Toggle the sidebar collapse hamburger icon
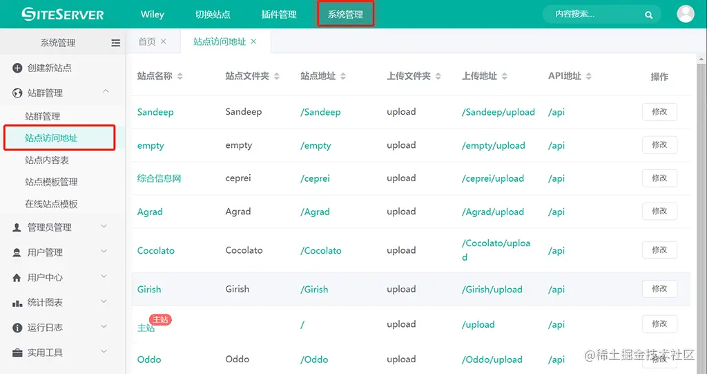 pos(116,43)
